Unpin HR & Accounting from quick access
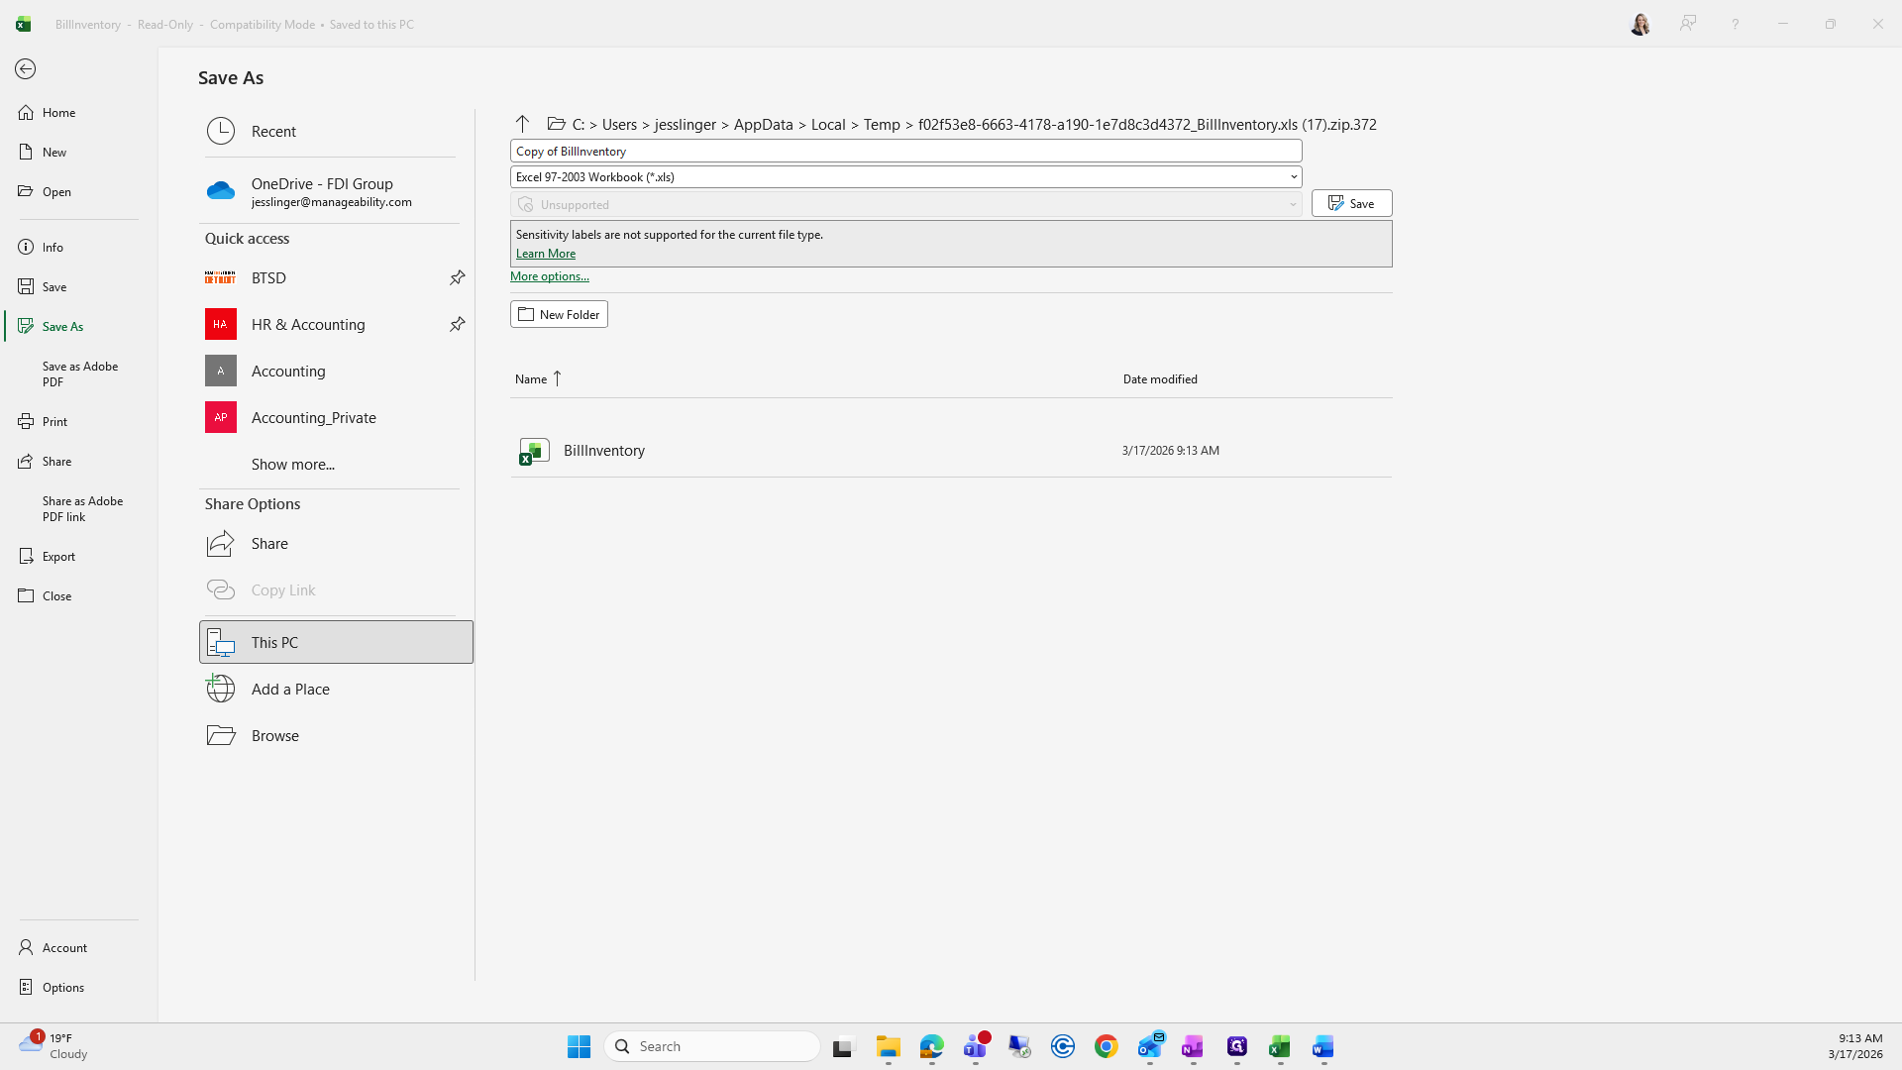The height and width of the screenshot is (1070, 1902). [457, 324]
